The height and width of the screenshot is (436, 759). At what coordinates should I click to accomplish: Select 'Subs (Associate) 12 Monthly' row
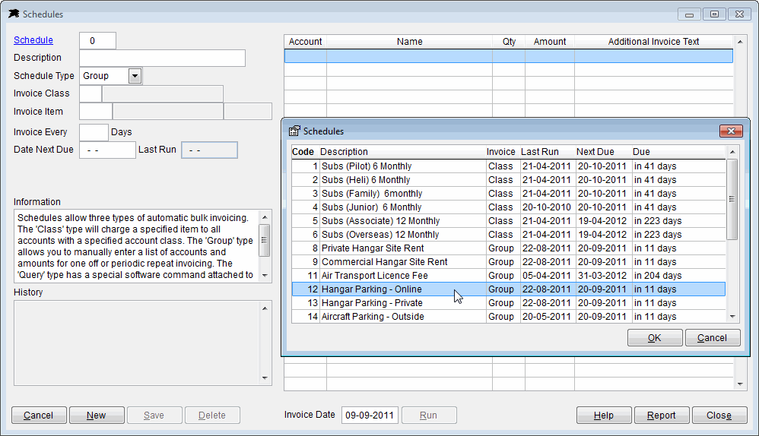coord(508,221)
